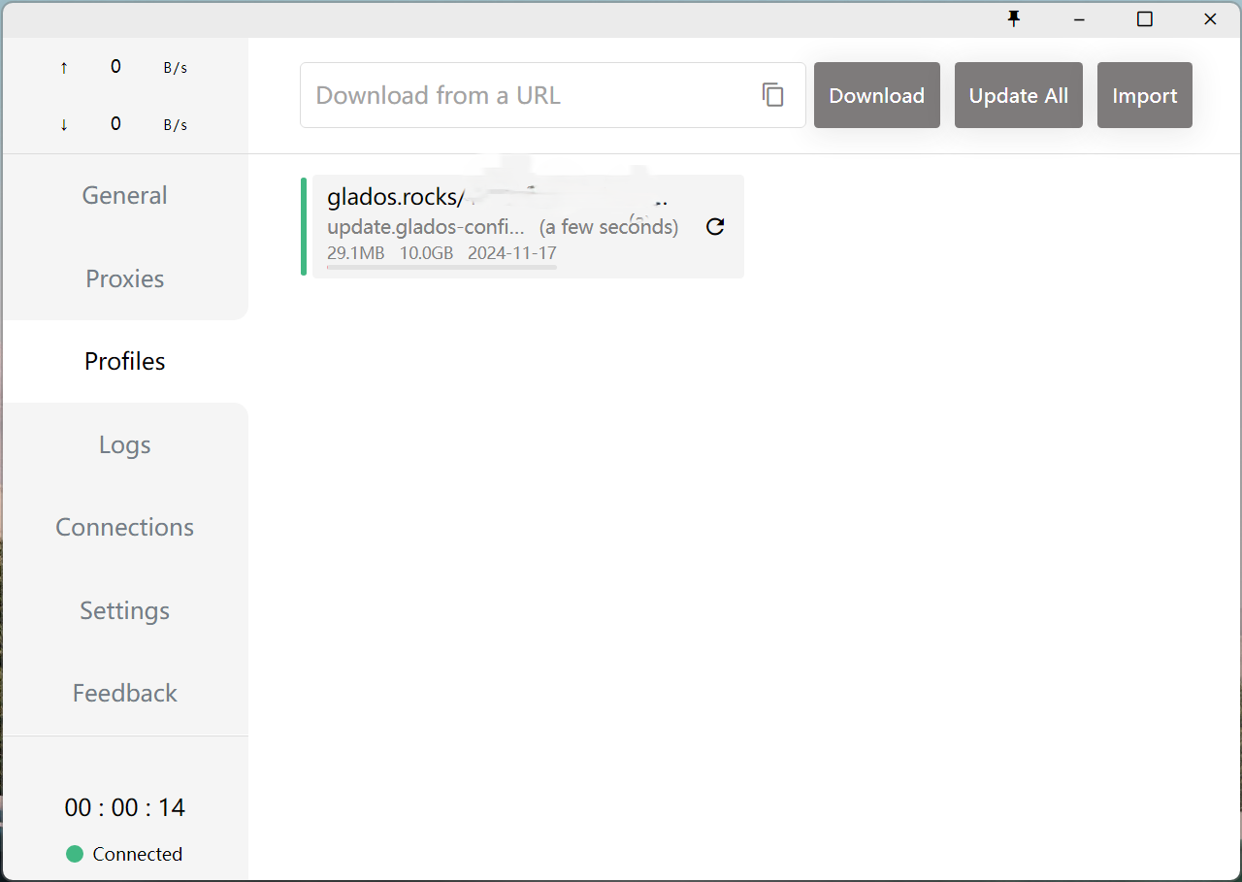Click the (a few seconds) update time
Viewport: 1242px width, 882px height.
(609, 227)
